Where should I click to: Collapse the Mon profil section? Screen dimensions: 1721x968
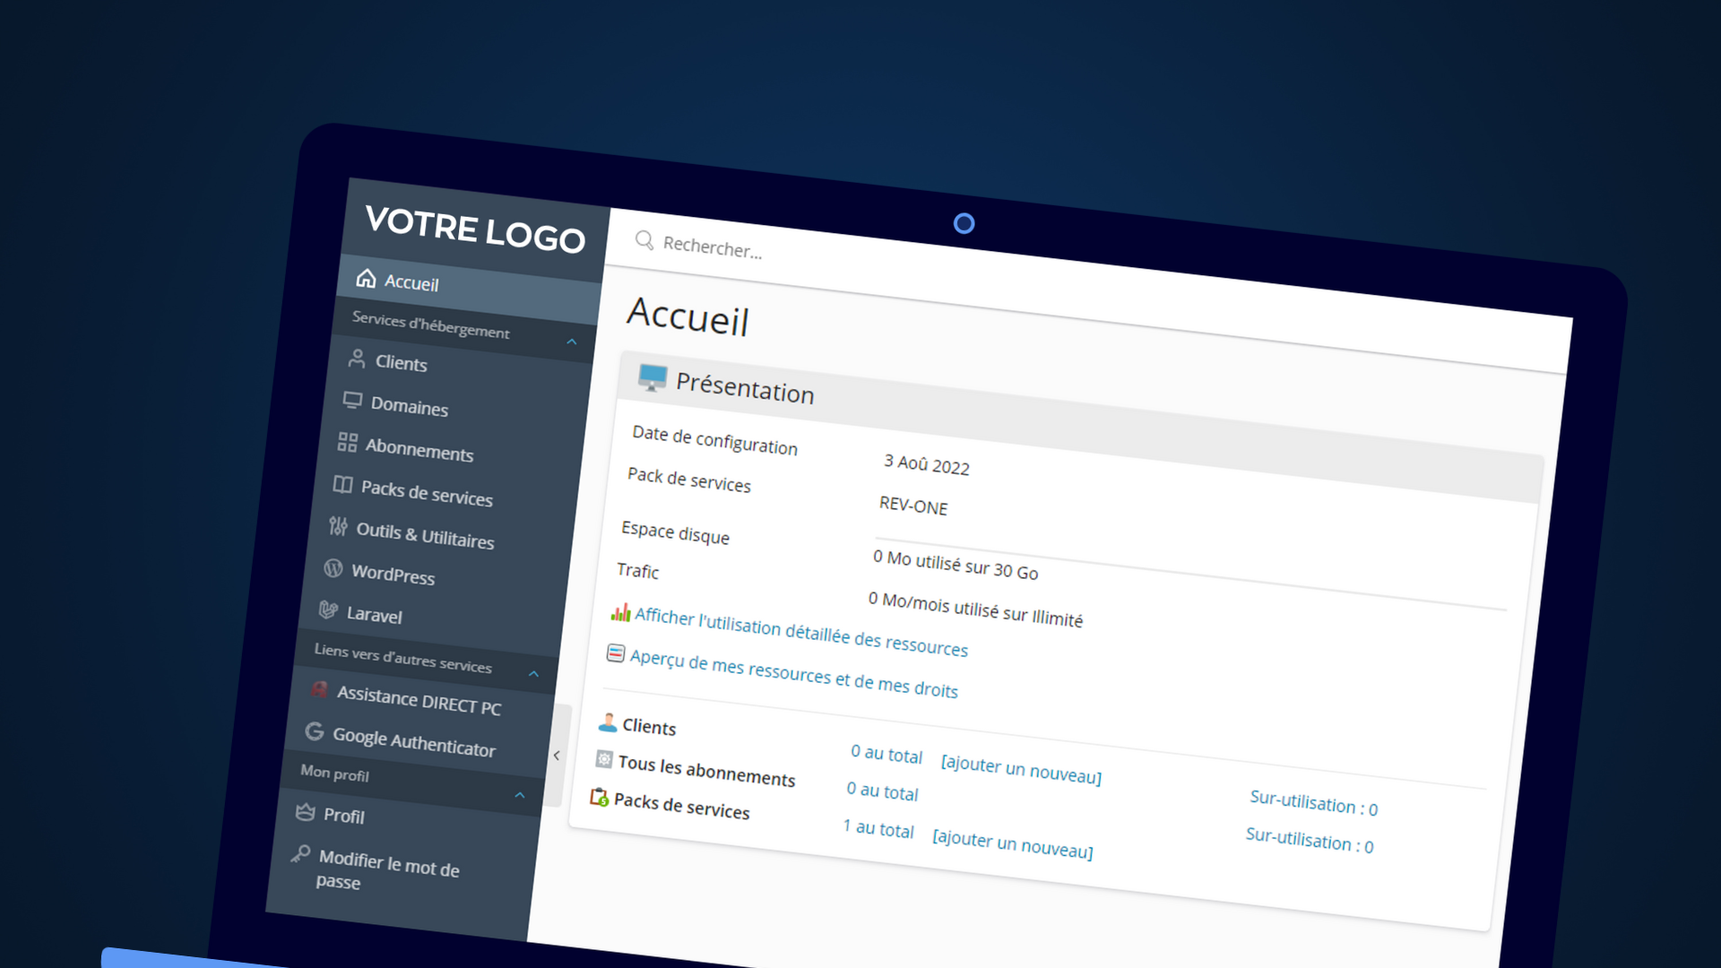click(519, 795)
